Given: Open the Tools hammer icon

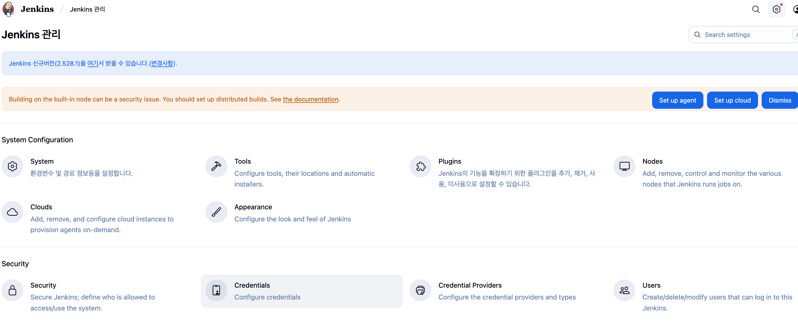Looking at the screenshot, I should click(x=216, y=167).
